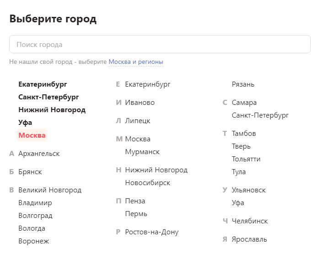
Task: Pick Великий Новгород from the list
Action: [x=50, y=190]
